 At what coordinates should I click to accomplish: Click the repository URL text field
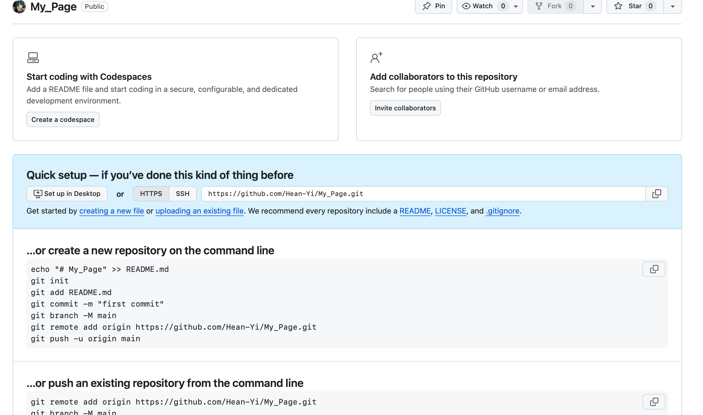click(x=419, y=194)
